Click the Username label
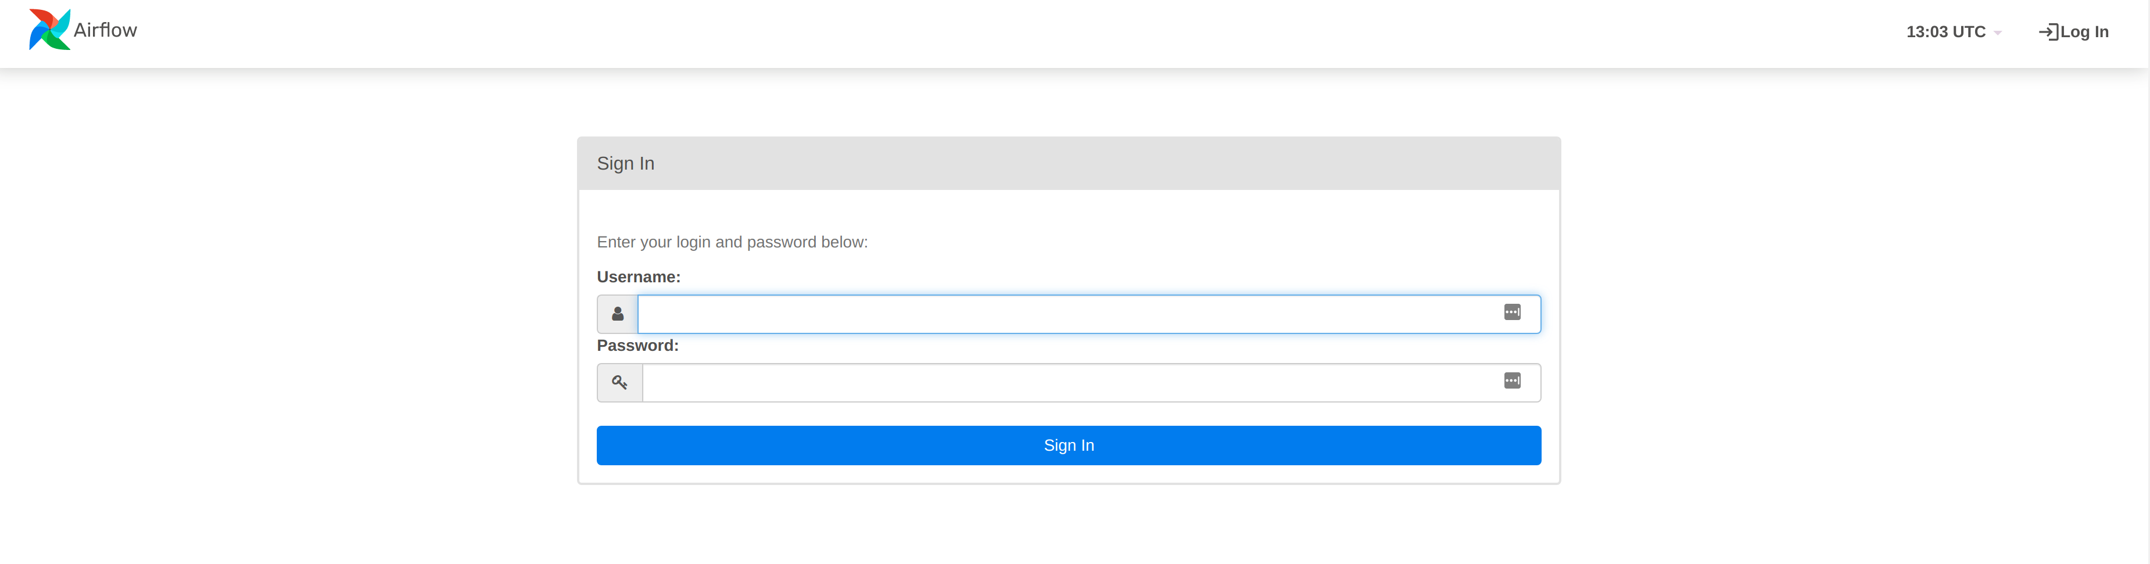This screenshot has height=564, width=2150. (639, 277)
